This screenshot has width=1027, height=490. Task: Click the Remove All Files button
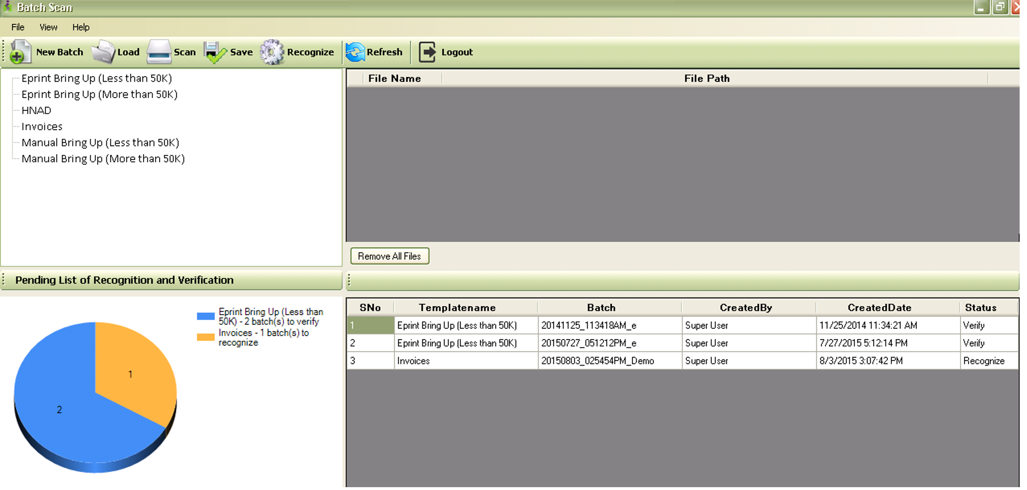tap(389, 256)
